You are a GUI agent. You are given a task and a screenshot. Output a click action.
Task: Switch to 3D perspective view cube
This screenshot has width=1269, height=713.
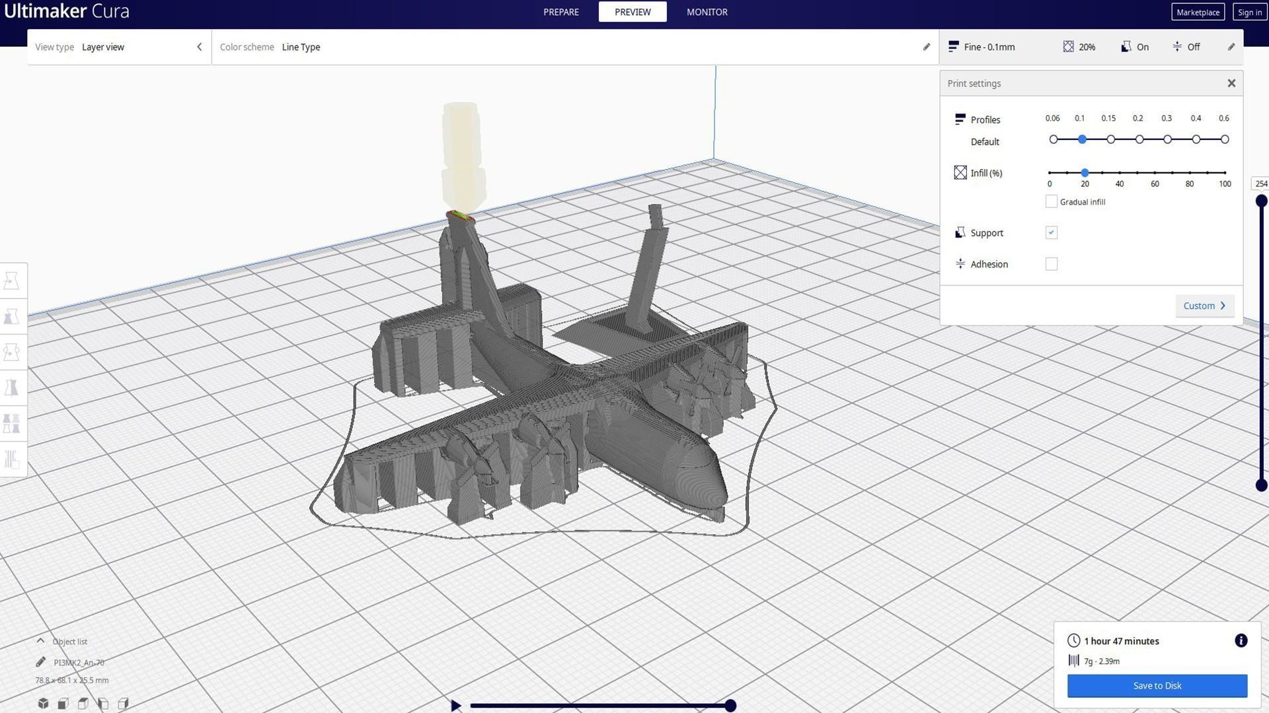coord(43,703)
